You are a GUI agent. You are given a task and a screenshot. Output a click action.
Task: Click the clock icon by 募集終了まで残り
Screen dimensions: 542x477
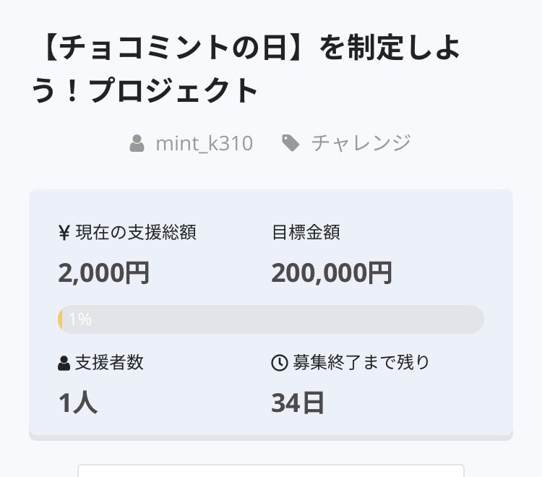[279, 363]
